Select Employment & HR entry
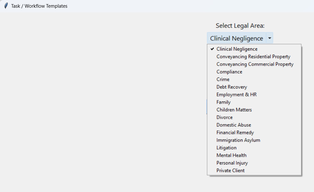The height and width of the screenshot is (192, 314). 236,95
